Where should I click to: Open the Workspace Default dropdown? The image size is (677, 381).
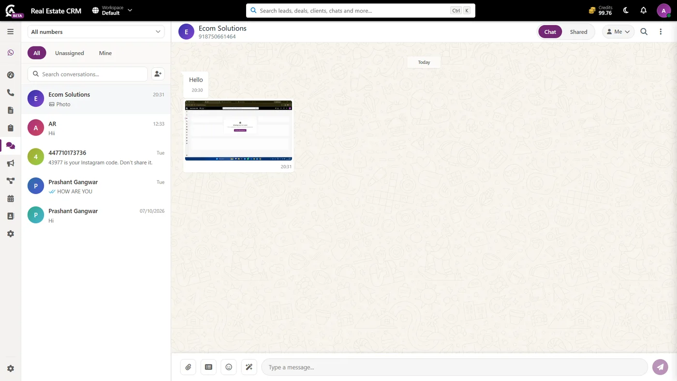[x=112, y=10]
